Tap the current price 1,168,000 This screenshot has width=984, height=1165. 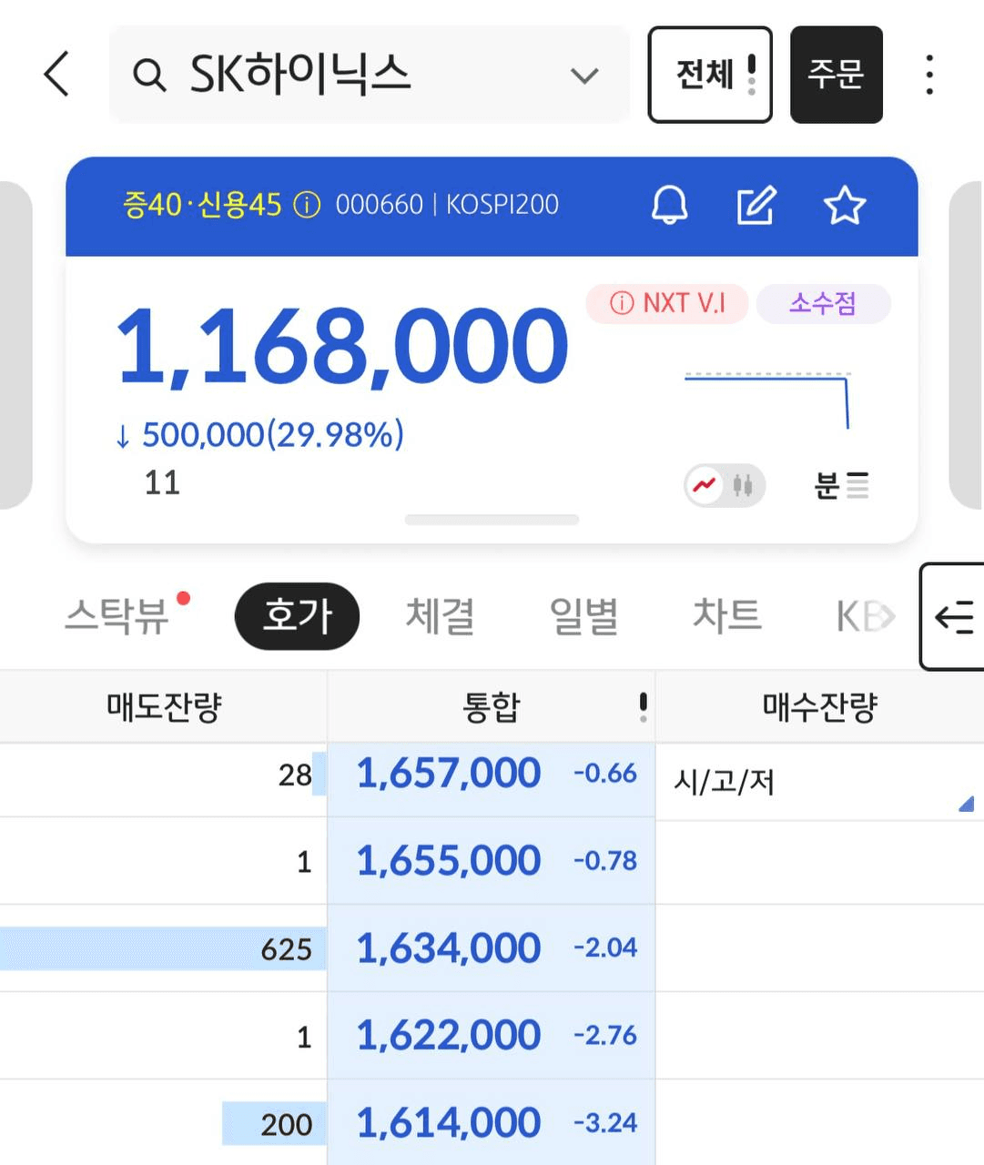pos(342,347)
